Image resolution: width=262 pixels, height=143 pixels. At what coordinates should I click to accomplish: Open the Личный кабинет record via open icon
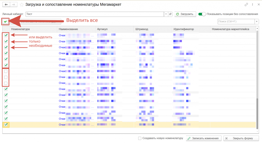pyautogui.click(x=170, y=14)
